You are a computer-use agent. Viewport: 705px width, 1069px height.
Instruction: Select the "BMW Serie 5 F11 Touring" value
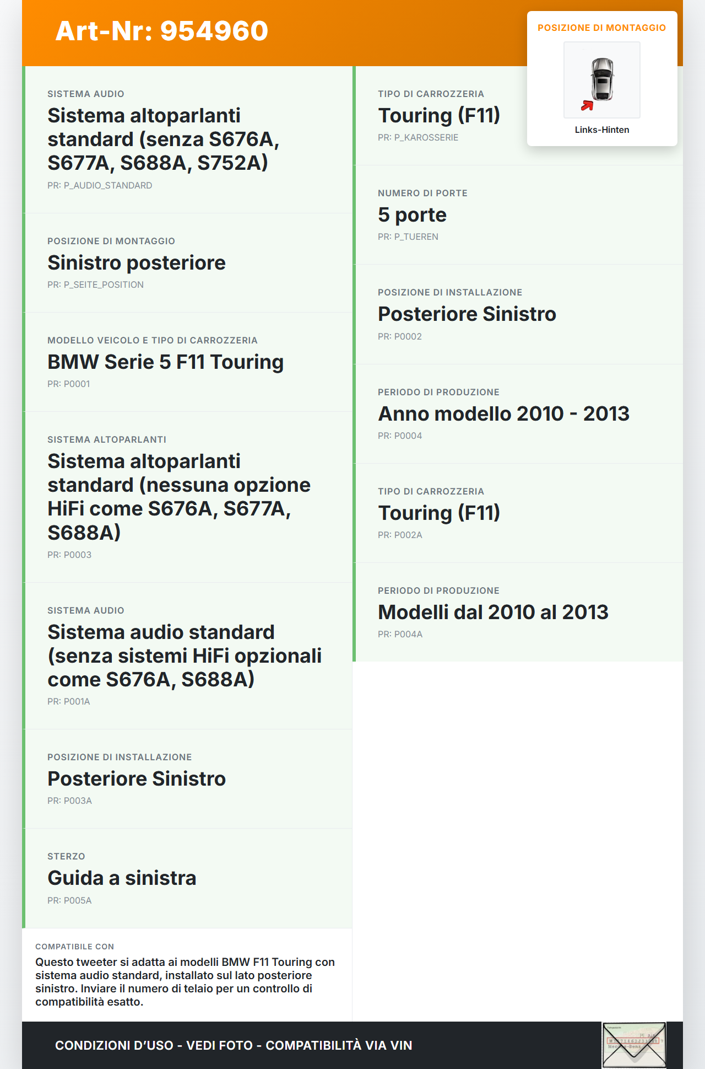[x=165, y=362]
